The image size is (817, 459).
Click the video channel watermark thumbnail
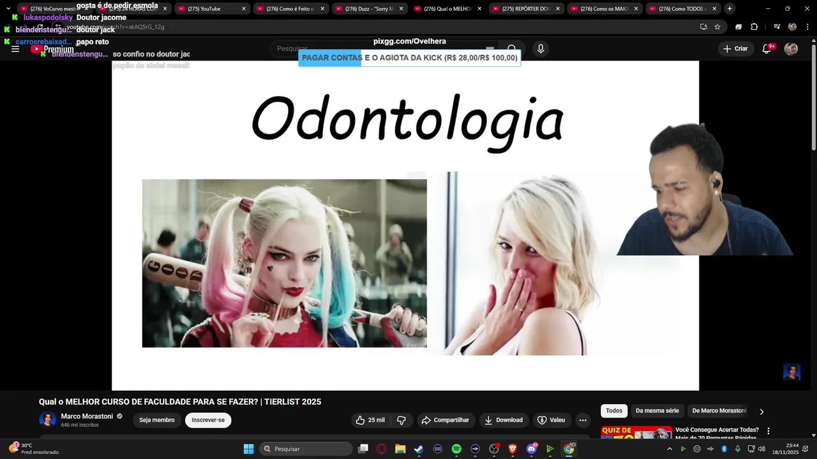(791, 372)
